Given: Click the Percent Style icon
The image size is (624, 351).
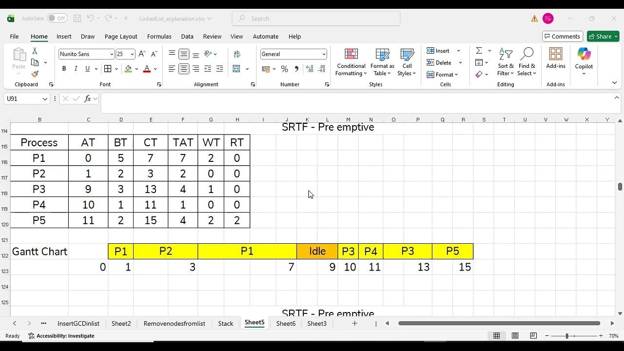Looking at the screenshot, I should click(284, 69).
